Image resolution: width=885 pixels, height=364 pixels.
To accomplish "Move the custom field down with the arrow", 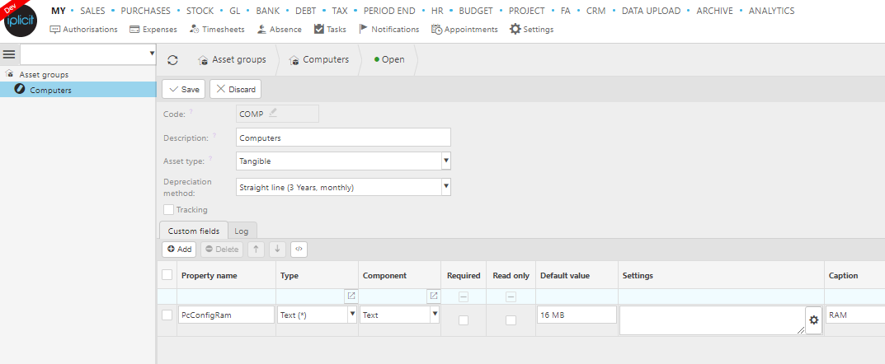I will click(x=277, y=249).
